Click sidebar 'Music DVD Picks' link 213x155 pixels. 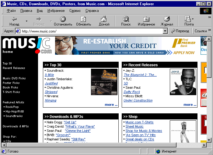pos(14,78)
